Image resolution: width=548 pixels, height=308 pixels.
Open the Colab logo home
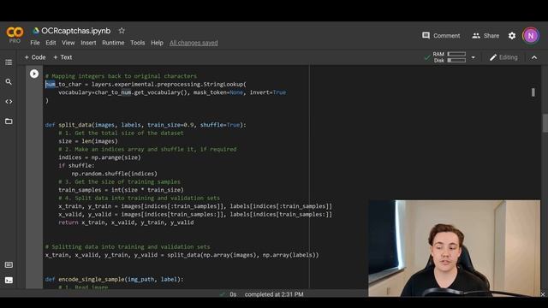15,34
